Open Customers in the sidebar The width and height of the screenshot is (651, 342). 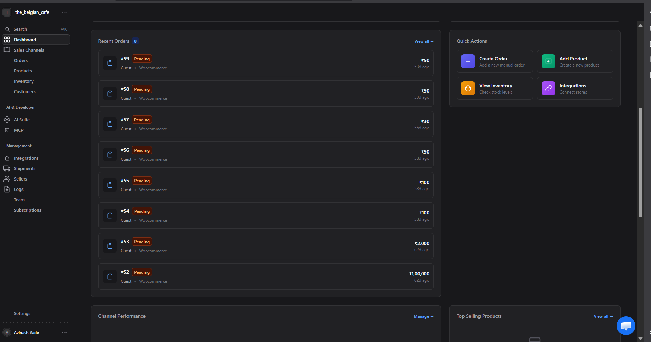(25, 91)
